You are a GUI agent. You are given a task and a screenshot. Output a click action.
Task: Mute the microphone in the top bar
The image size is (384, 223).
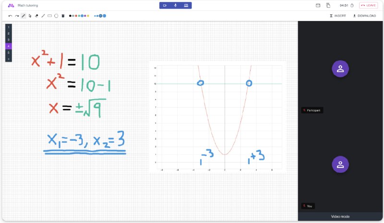(175, 5)
